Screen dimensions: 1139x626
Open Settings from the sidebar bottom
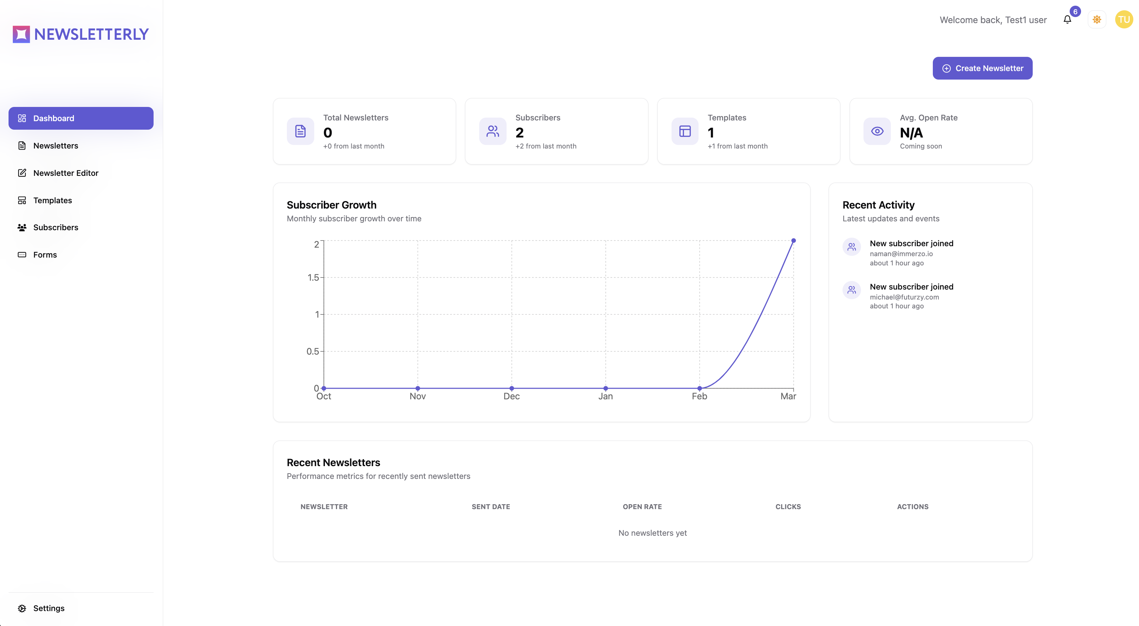click(49, 608)
